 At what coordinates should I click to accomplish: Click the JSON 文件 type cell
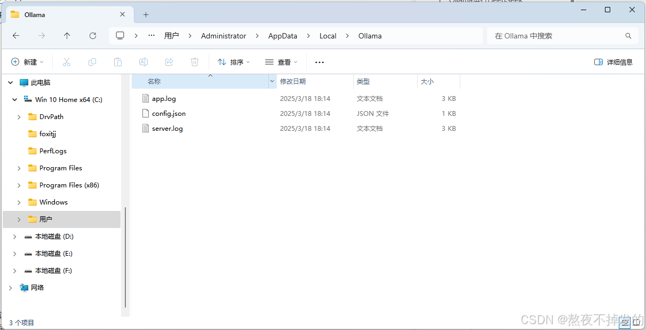click(373, 113)
